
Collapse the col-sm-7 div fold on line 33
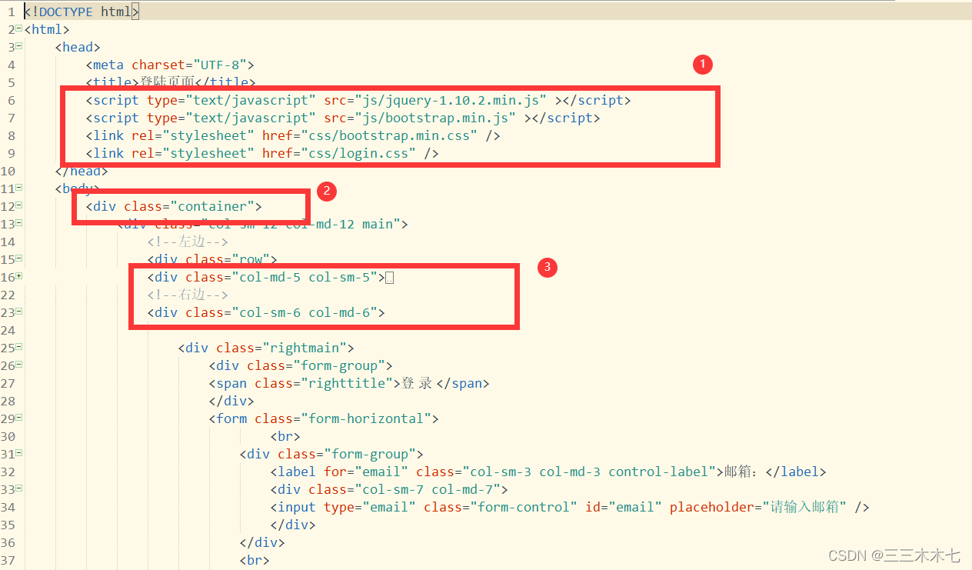(18, 489)
